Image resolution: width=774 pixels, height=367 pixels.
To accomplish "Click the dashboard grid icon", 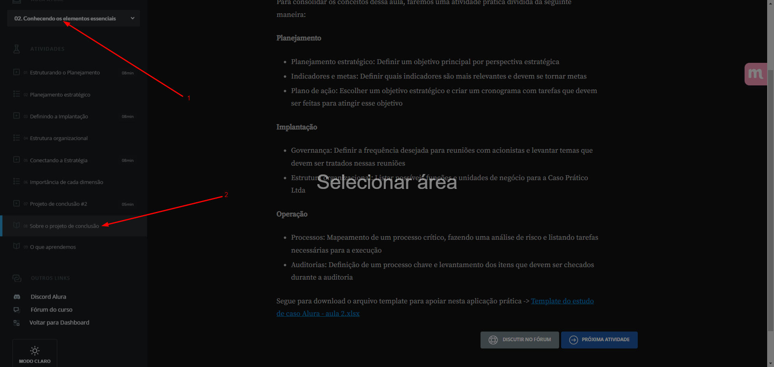I will (17, 323).
